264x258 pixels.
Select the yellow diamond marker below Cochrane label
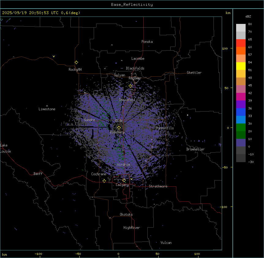point(104,181)
